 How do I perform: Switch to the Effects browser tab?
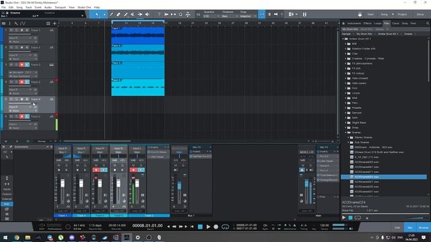(x=367, y=24)
